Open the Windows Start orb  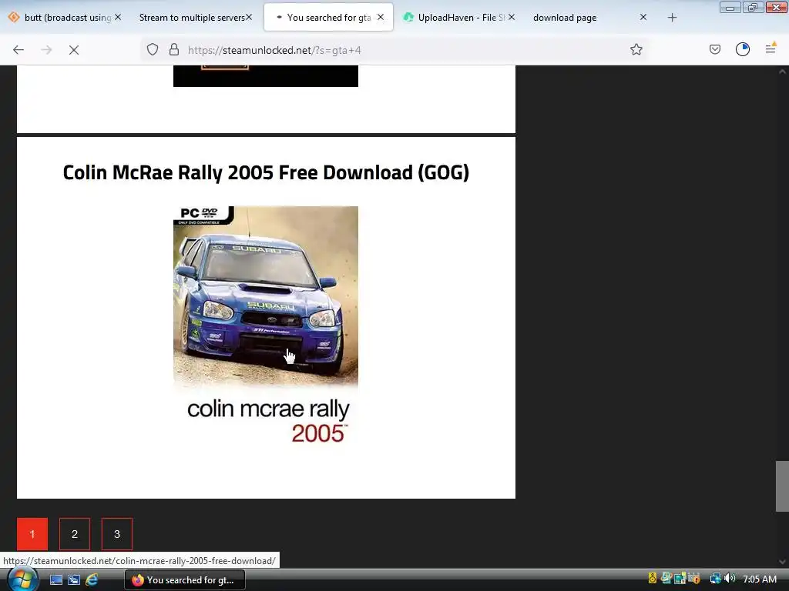(21, 579)
